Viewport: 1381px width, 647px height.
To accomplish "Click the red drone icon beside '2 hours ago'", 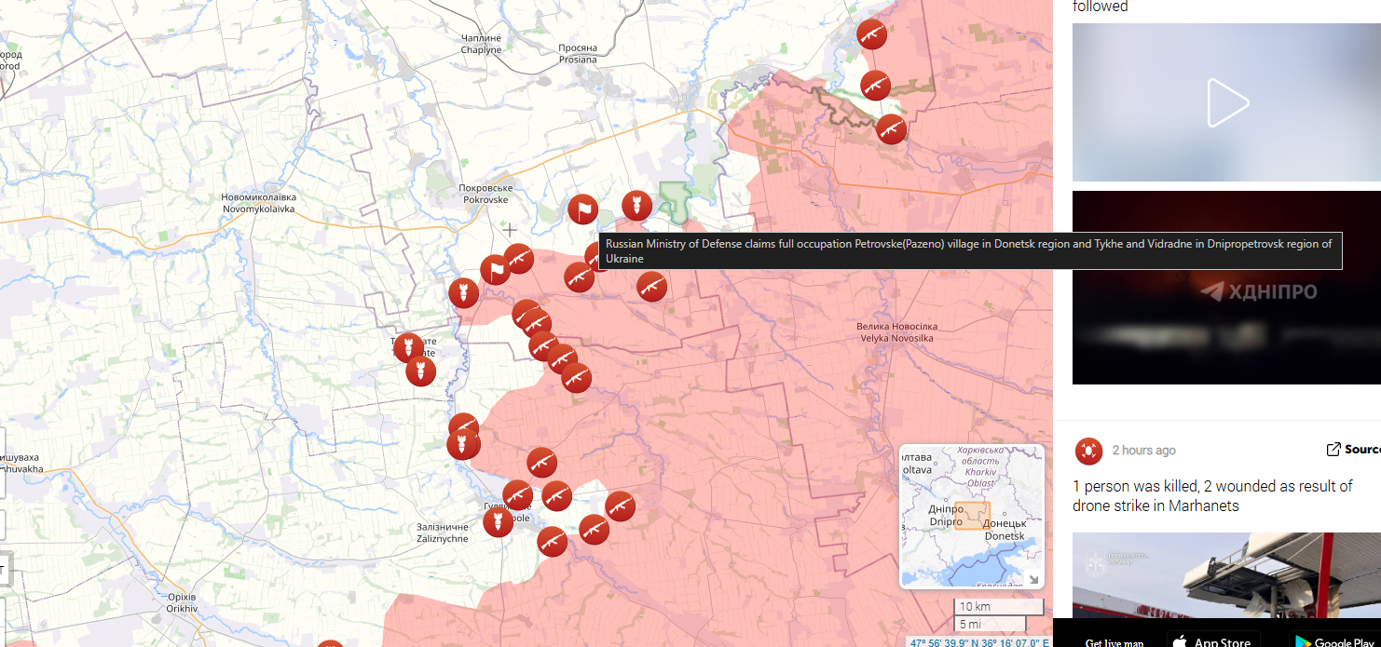I will [1088, 451].
